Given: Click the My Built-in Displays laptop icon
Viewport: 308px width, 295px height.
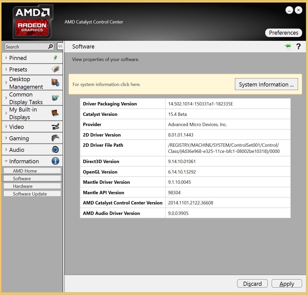Looking at the screenshot, I should coord(55,113).
